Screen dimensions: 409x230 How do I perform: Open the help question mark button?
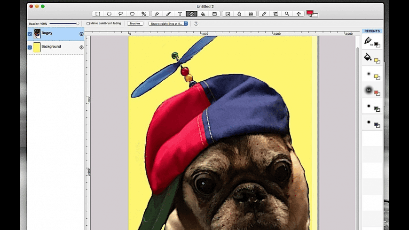(x=196, y=23)
